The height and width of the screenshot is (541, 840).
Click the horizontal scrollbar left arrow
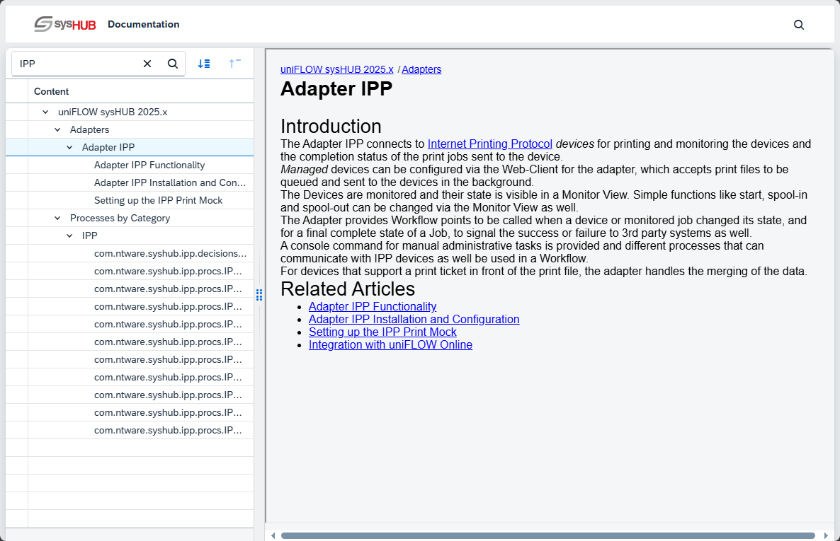pos(273,535)
